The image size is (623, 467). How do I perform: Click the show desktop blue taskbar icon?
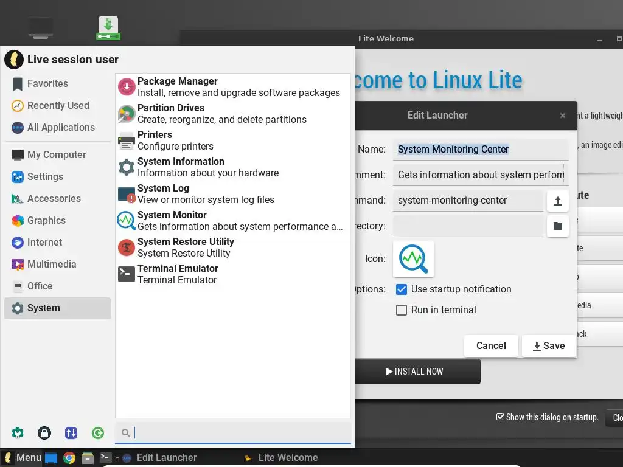(51, 458)
